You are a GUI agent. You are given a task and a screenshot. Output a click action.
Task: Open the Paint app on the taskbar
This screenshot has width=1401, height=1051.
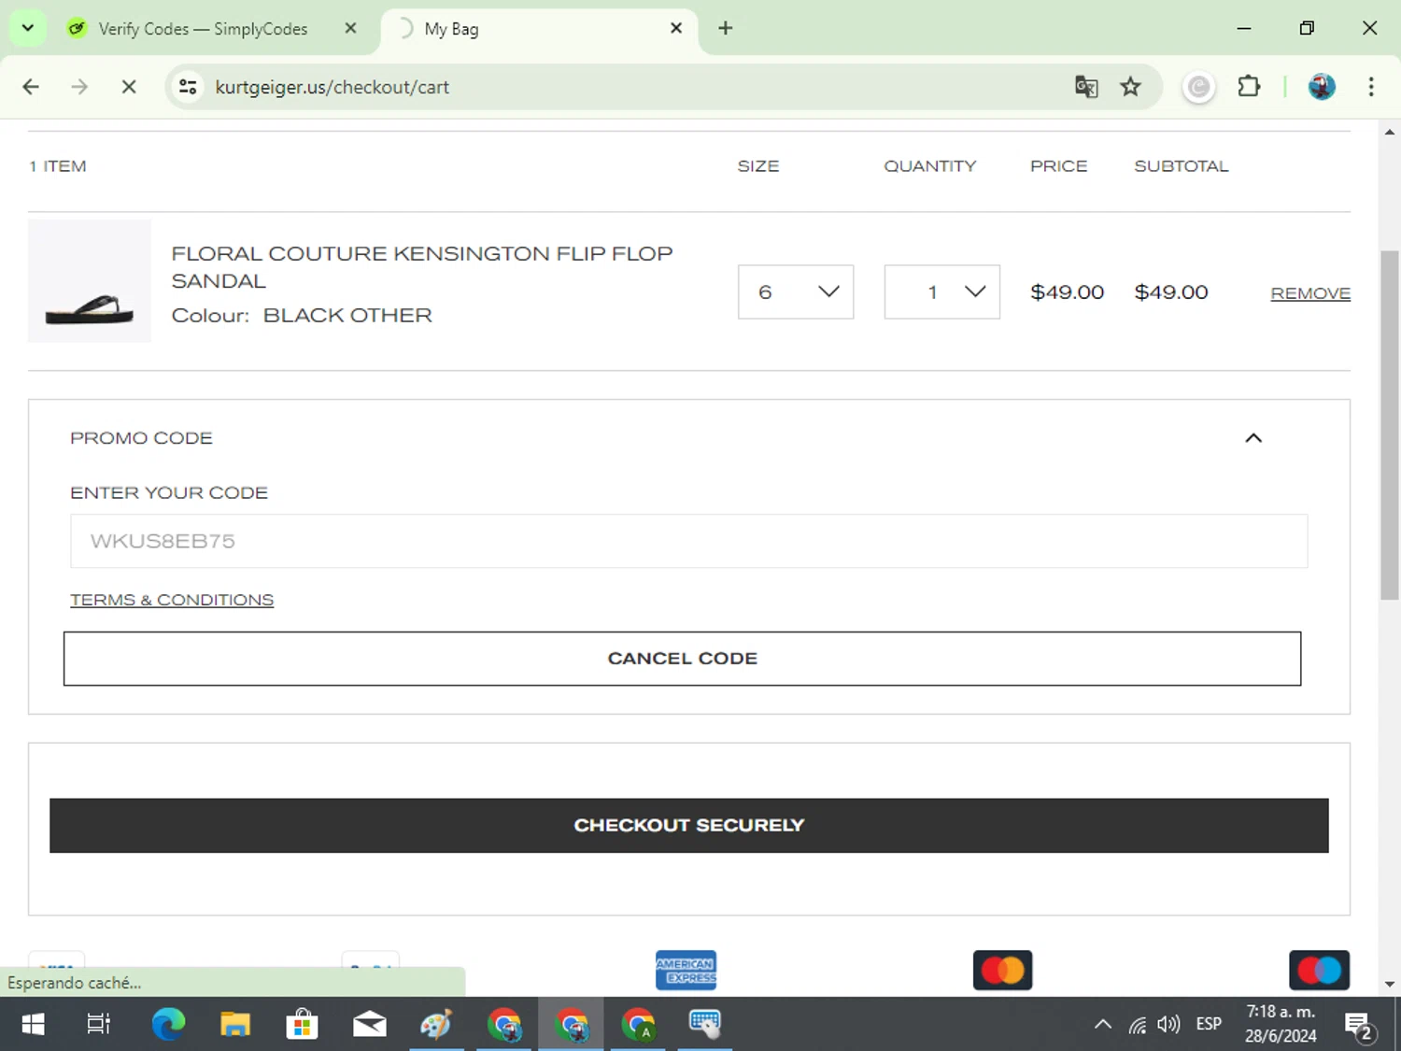[436, 1025]
